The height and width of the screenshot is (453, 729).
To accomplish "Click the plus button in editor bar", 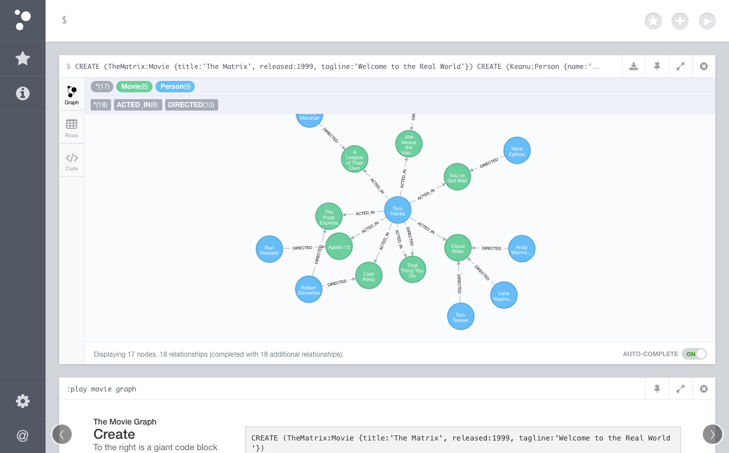I will click(680, 21).
